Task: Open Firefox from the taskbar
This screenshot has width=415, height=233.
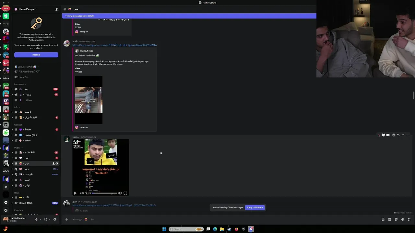Action: [236, 229]
